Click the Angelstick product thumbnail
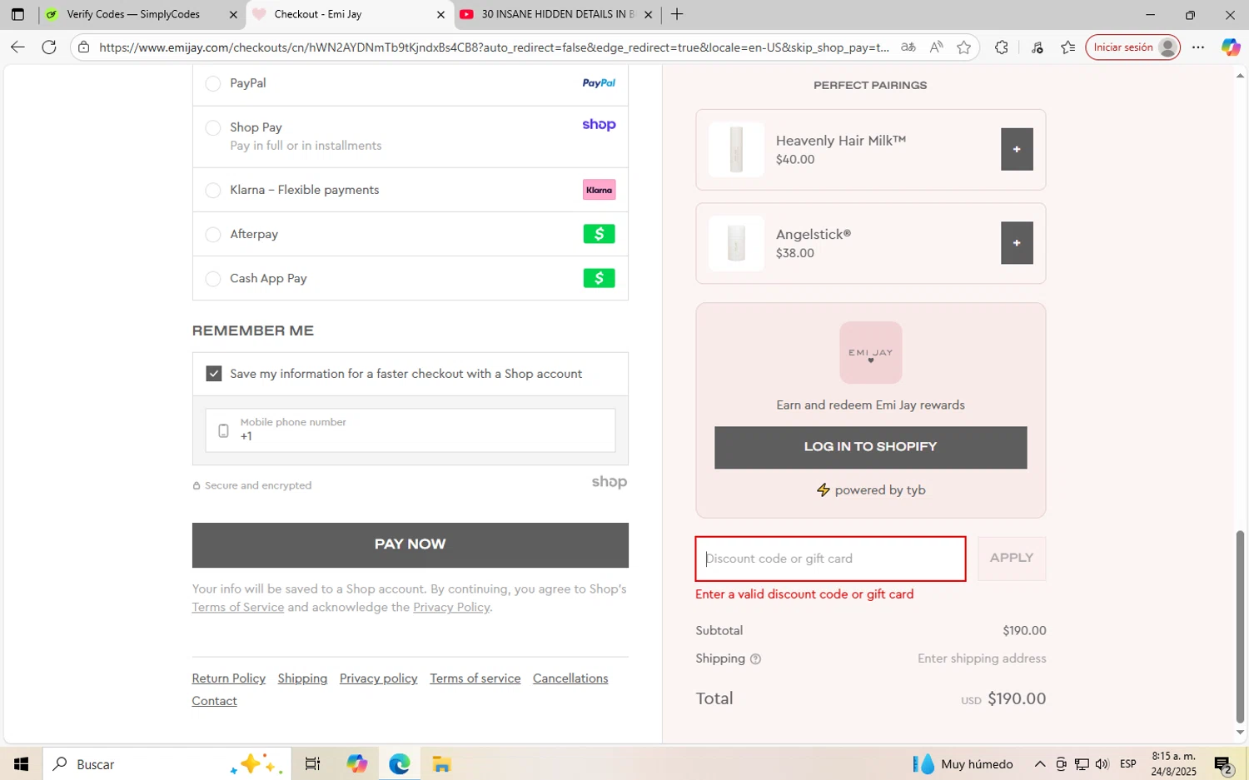Viewport: 1249px width, 780px height. point(736,243)
